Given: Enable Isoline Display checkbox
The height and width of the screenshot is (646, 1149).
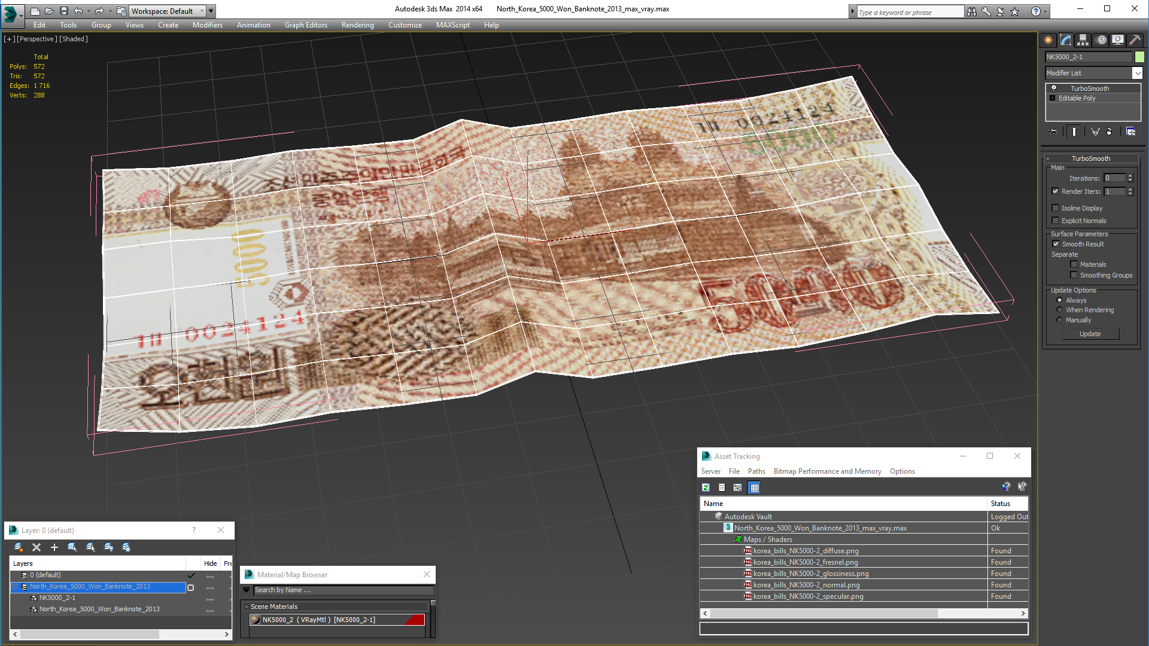Looking at the screenshot, I should coord(1056,208).
